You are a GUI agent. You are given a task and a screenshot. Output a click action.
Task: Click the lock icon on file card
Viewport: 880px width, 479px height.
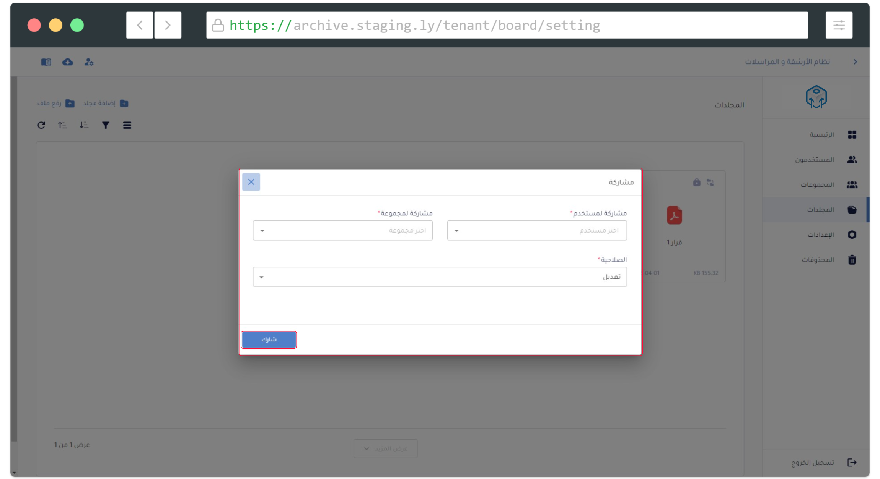tap(696, 183)
